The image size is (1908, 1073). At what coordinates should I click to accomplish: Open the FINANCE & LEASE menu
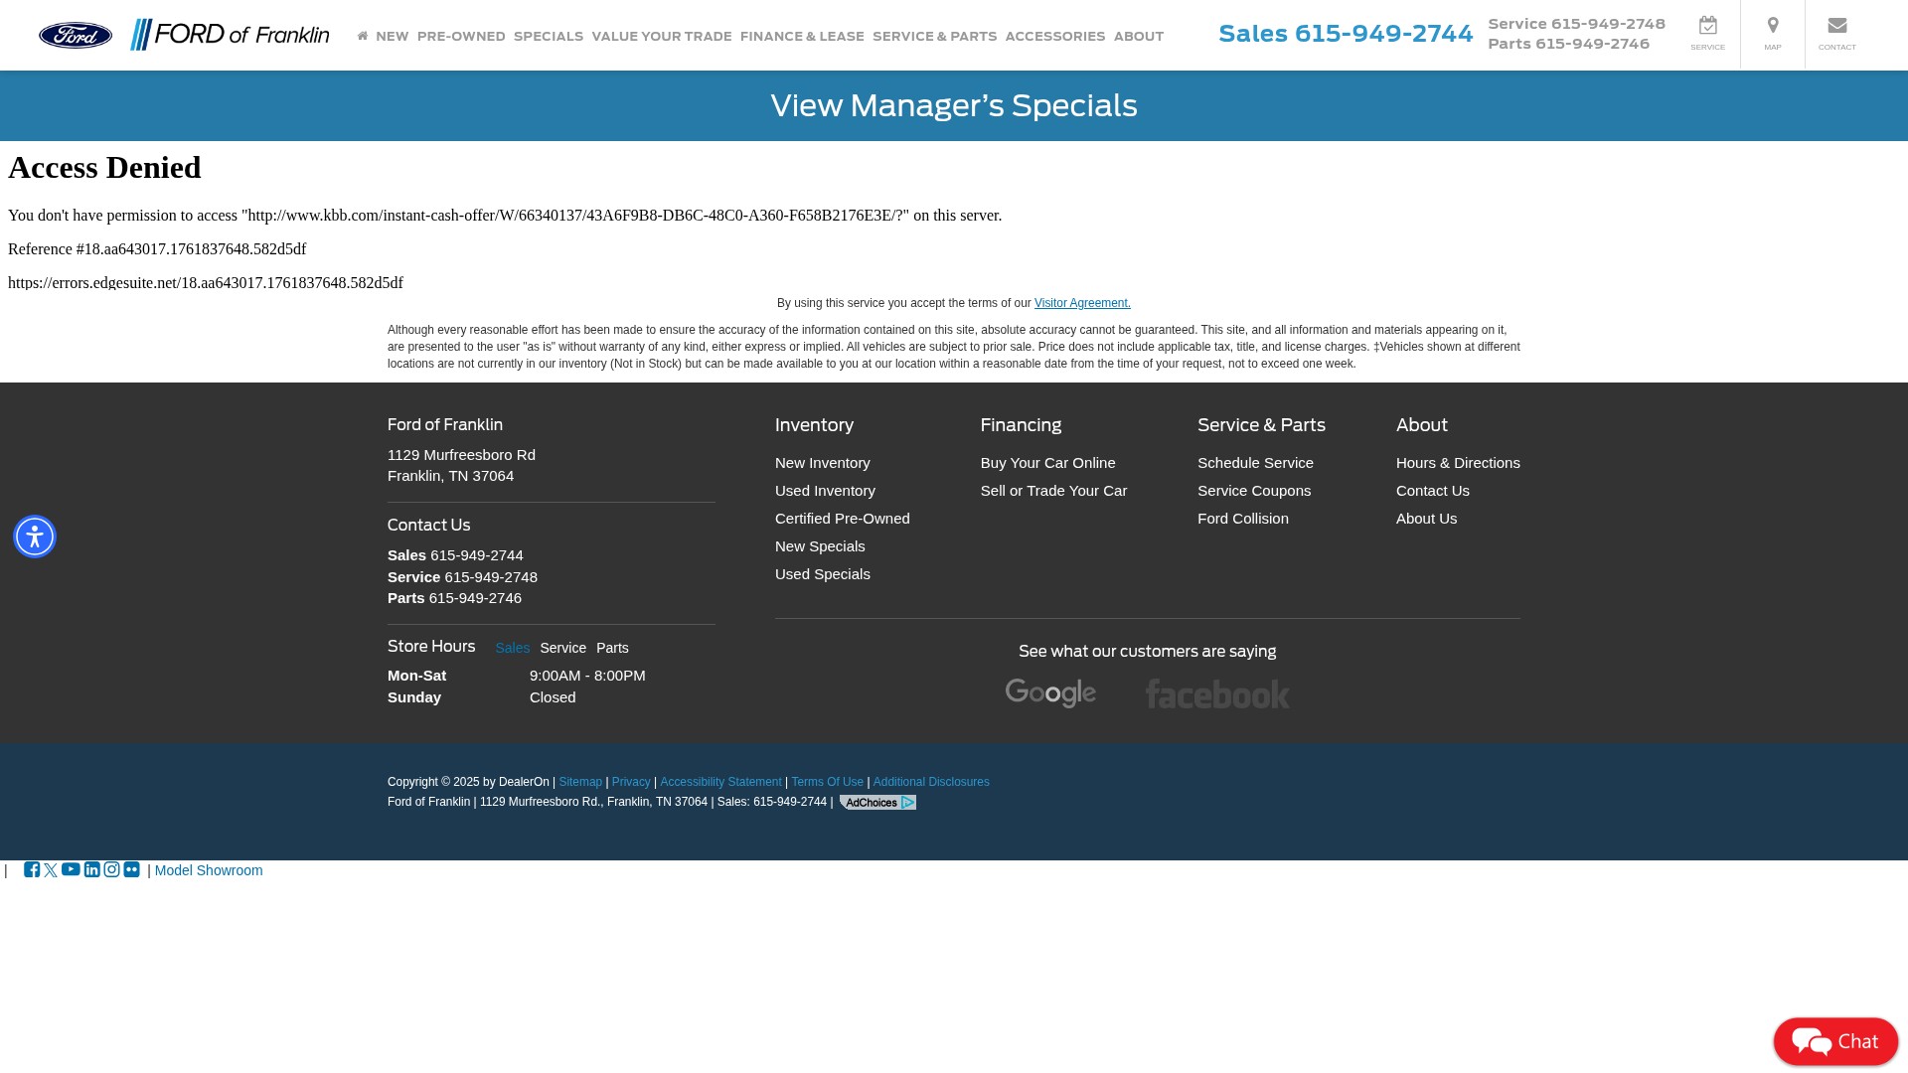pyautogui.click(x=802, y=36)
